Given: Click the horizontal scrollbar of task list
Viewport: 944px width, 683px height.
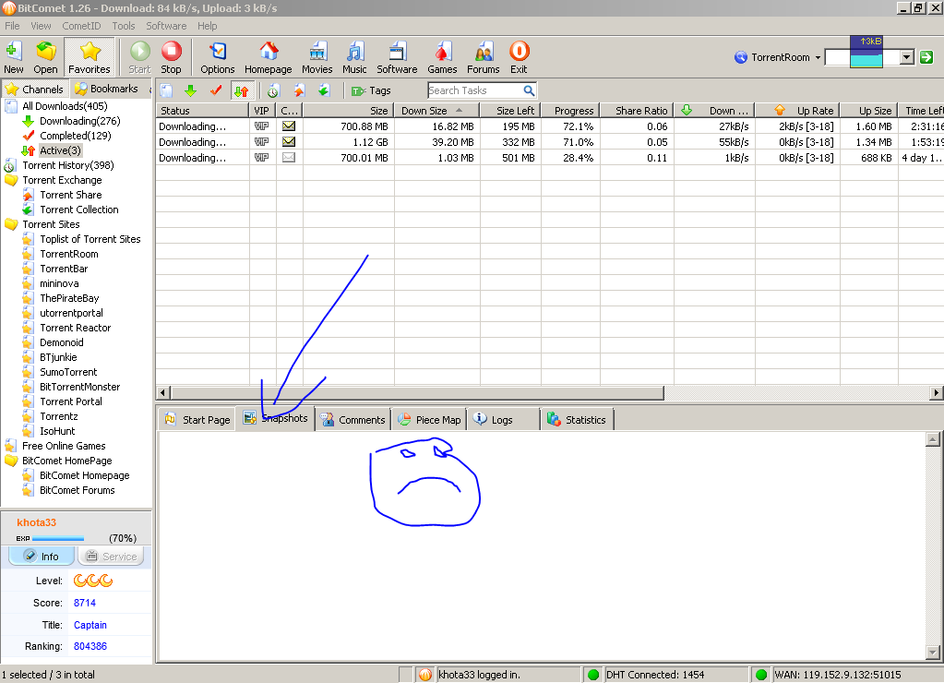Looking at the screenshot, I should pyautogui.click(x=417, y=392).
